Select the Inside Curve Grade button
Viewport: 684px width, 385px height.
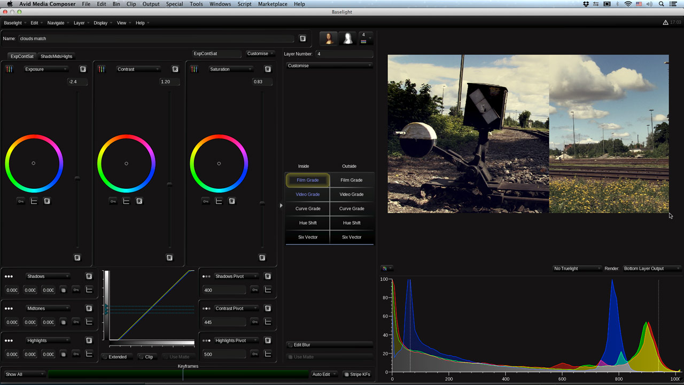308,209
